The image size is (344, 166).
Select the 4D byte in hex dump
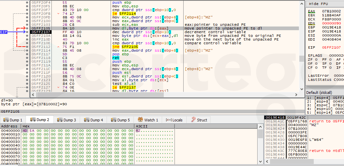click(x=24, y=130)
